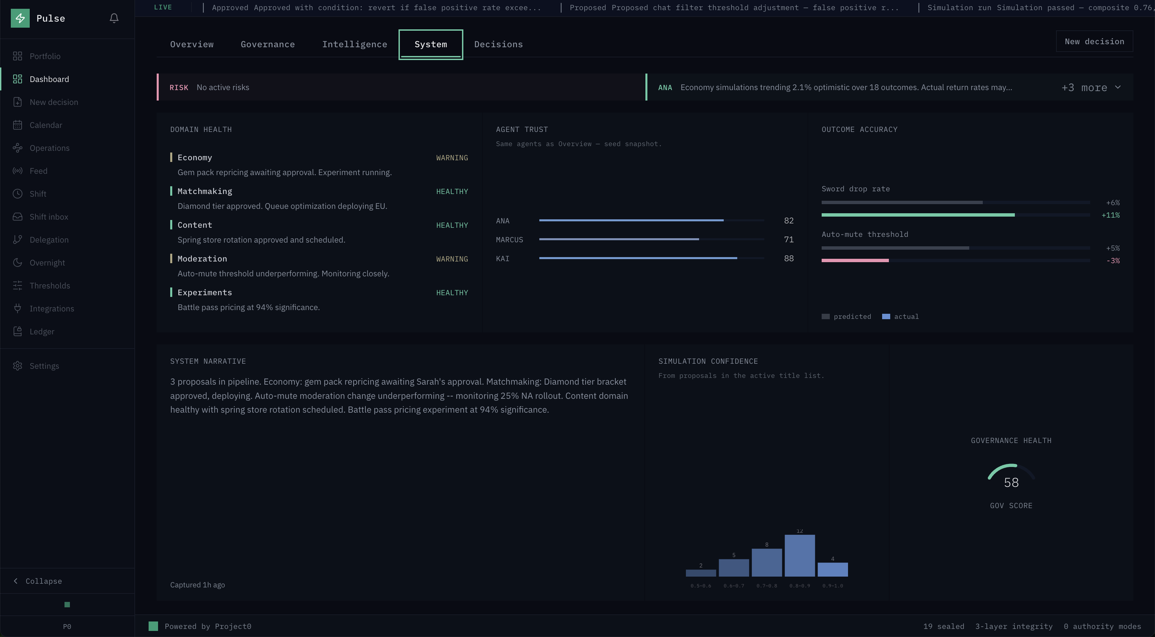Viewport: 1155px width, 637px height.
Task: Click the Collapse sidebar button
Action: coord(67,581)
